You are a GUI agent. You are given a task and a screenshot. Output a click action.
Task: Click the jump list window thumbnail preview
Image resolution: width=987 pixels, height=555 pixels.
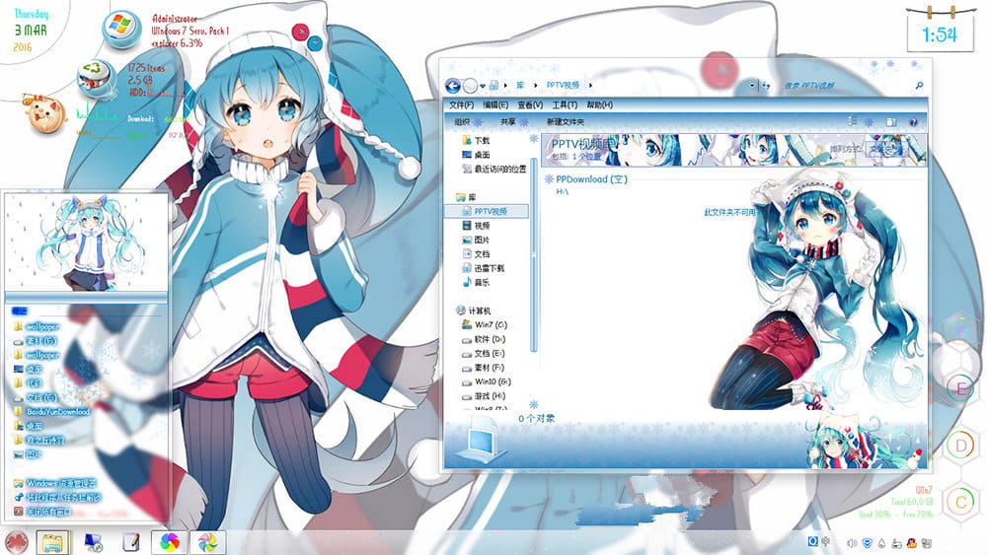tap(86, 243)
